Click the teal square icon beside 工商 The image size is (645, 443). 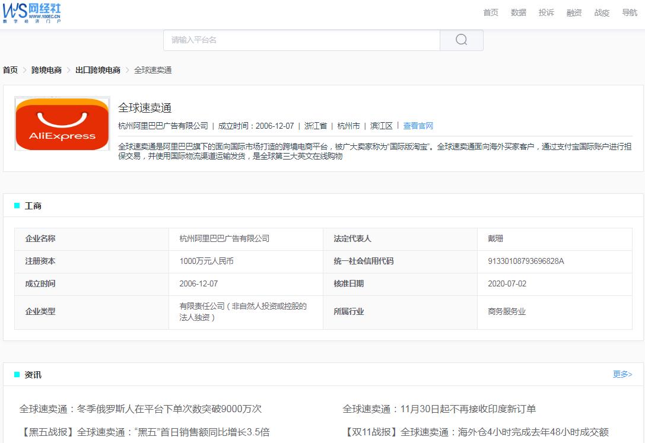pyautogui.click(x=17, y=205)
